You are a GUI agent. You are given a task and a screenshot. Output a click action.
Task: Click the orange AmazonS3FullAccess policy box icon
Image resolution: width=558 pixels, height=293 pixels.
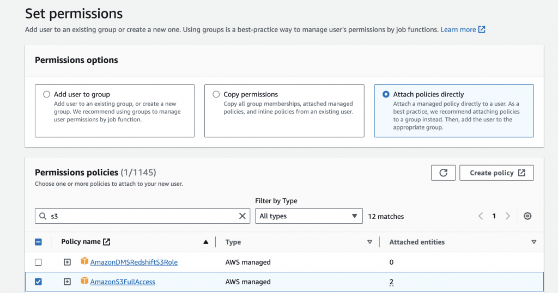point(84,282)
